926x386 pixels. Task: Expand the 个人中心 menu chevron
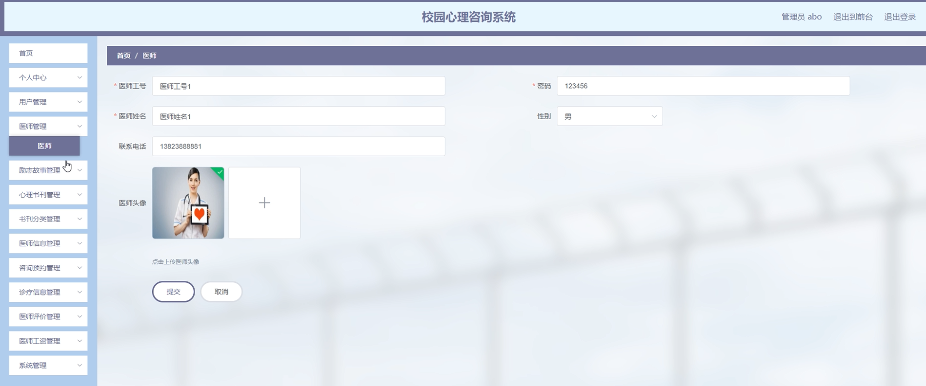coord(80,77)
